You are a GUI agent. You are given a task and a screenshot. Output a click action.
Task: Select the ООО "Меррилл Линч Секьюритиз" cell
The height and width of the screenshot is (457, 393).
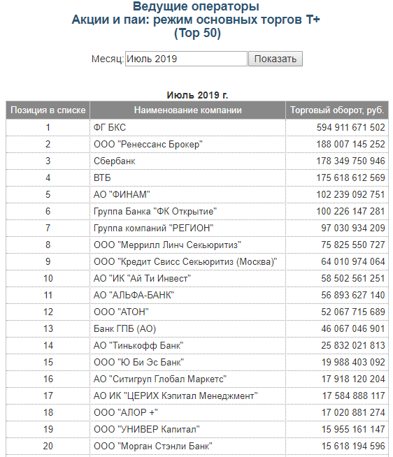point(187,245)
